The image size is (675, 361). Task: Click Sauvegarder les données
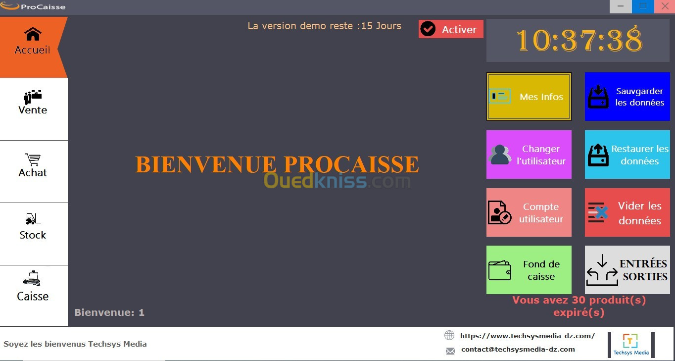[x=627, y=97]
